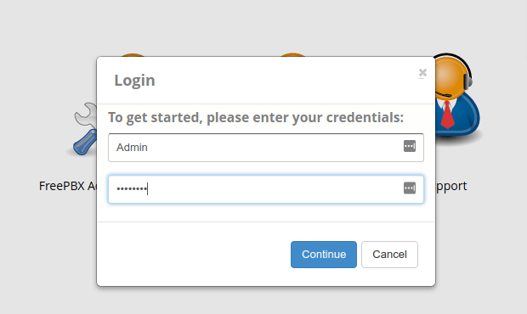
Task: Open FreePBX Administration via the wrench icon
Action: (85, 129)
